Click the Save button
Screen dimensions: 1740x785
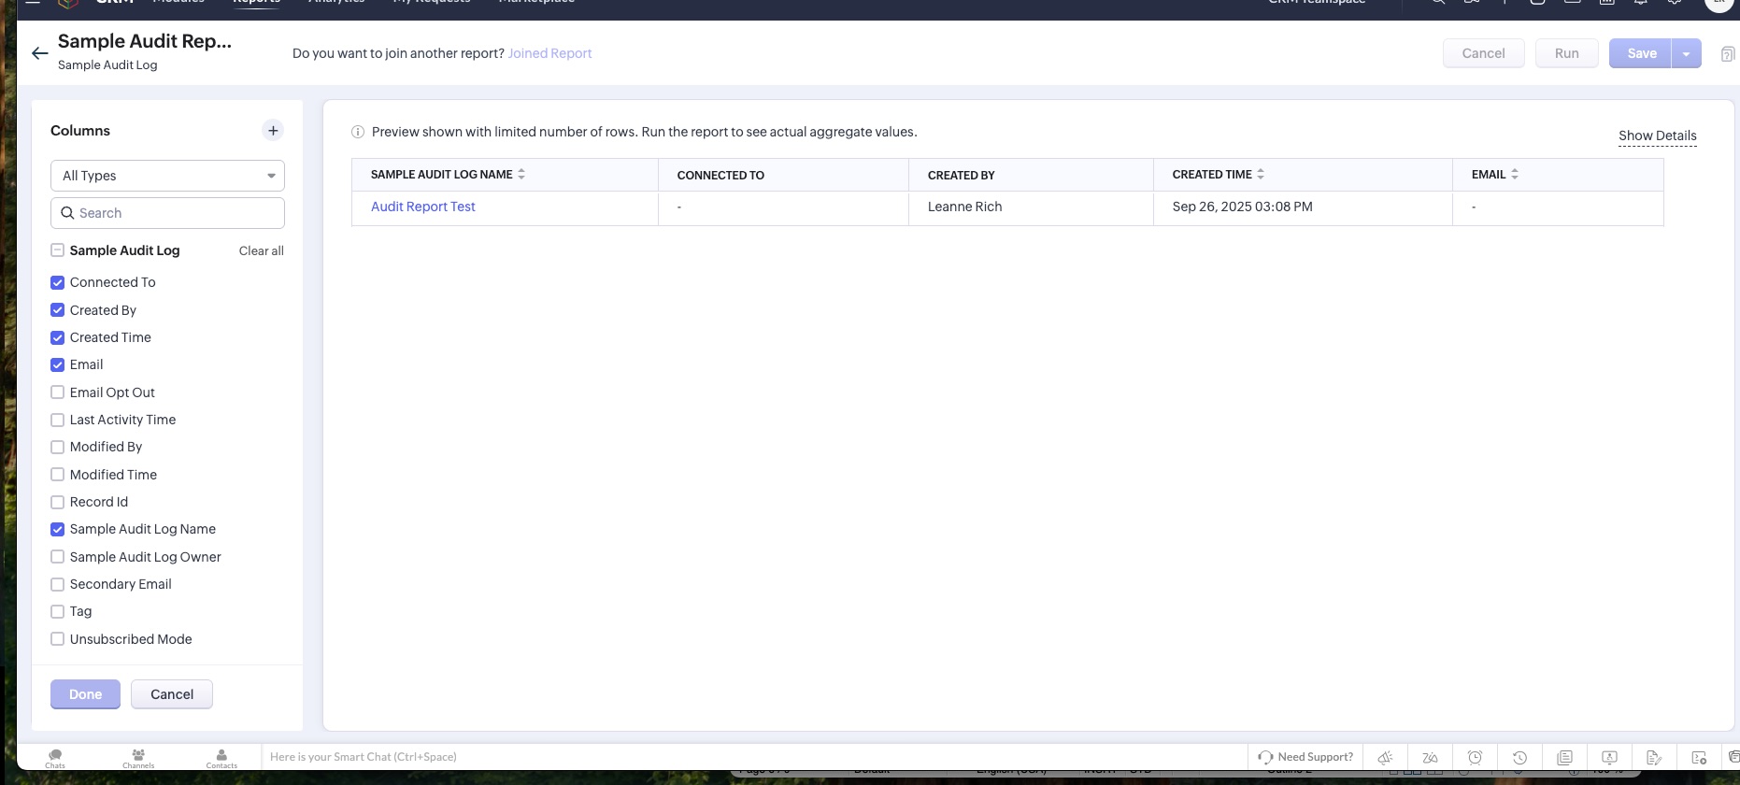tap(1641, 53)
